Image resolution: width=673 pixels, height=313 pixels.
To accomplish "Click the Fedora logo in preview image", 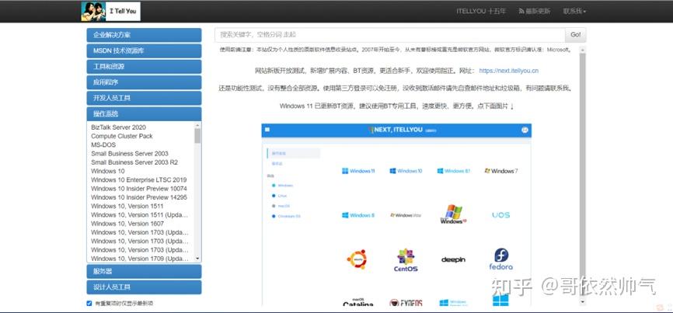I will (x=501, y=259).
